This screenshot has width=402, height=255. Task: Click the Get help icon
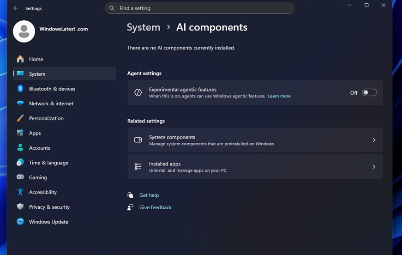130,195
